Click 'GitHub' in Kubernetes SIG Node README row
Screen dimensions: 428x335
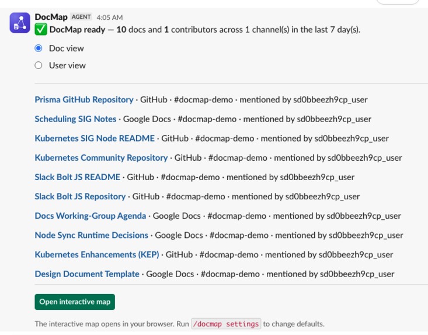click(175, 139)
